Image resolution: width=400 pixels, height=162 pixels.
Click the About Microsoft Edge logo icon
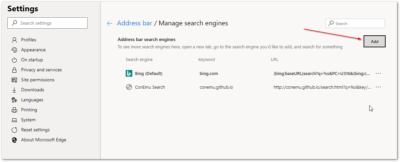[x=14, y=140]
